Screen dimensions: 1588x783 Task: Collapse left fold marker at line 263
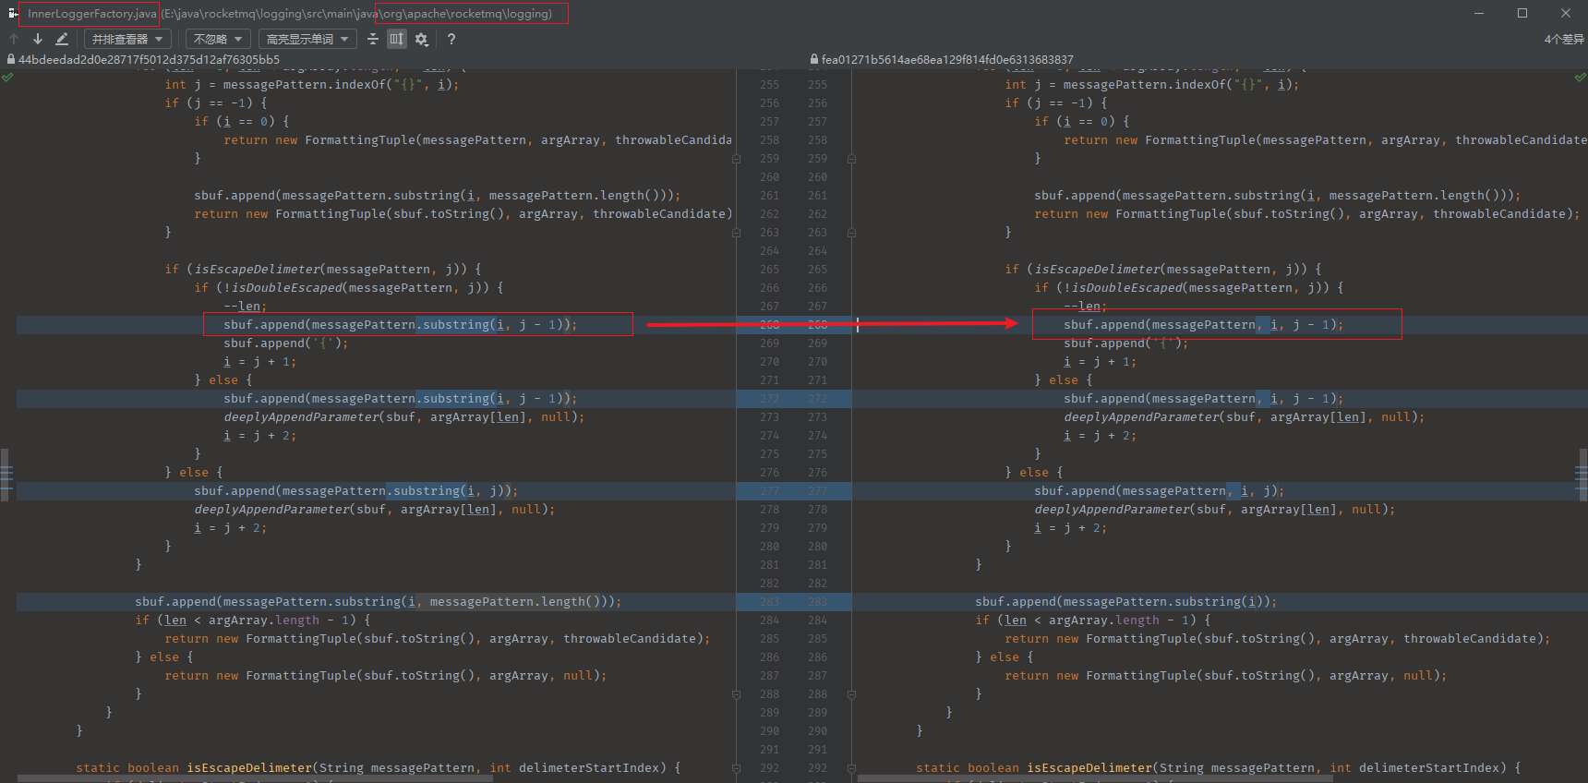737,233
